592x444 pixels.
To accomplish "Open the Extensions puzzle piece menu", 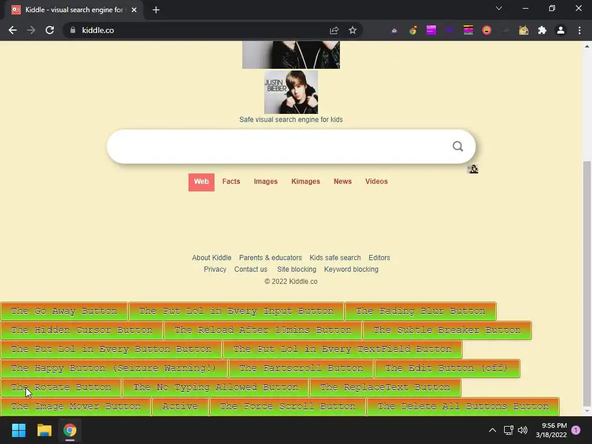I will (x=542, y=30).
